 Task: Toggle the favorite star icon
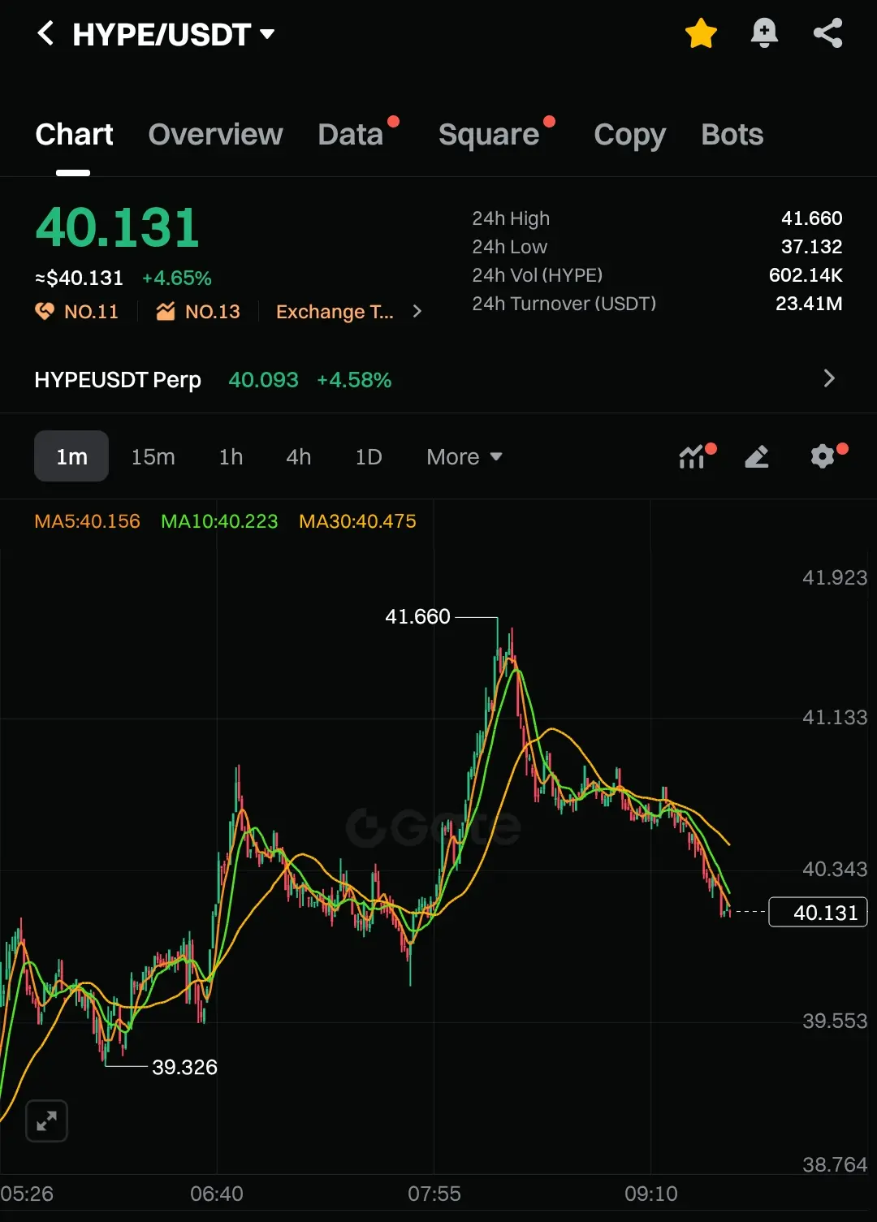point(701,33)
